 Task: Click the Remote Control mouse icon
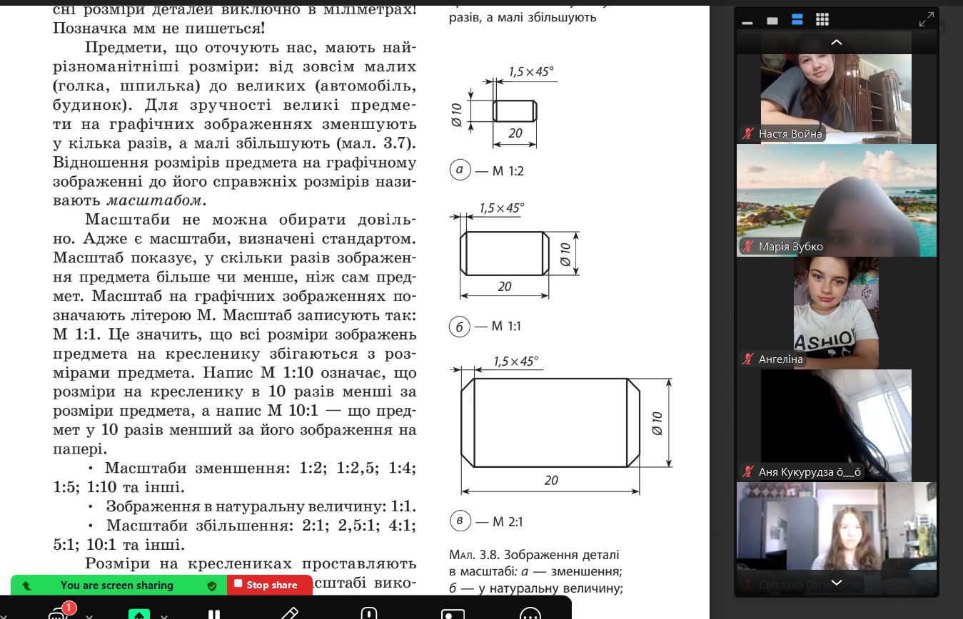368,613
